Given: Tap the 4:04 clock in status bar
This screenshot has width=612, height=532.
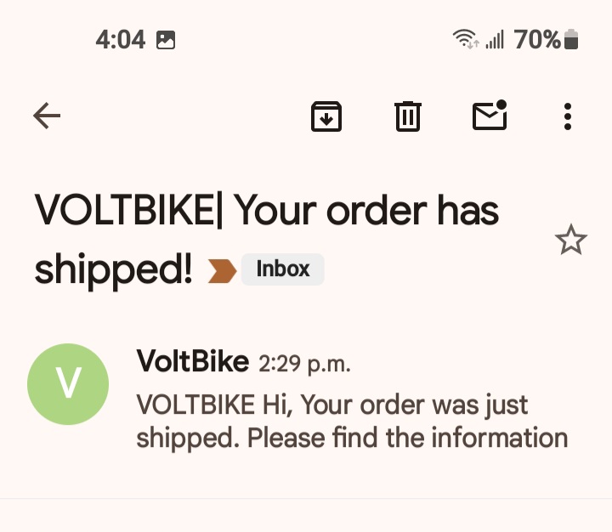Looking at the screenshot, I should point(120,39).
